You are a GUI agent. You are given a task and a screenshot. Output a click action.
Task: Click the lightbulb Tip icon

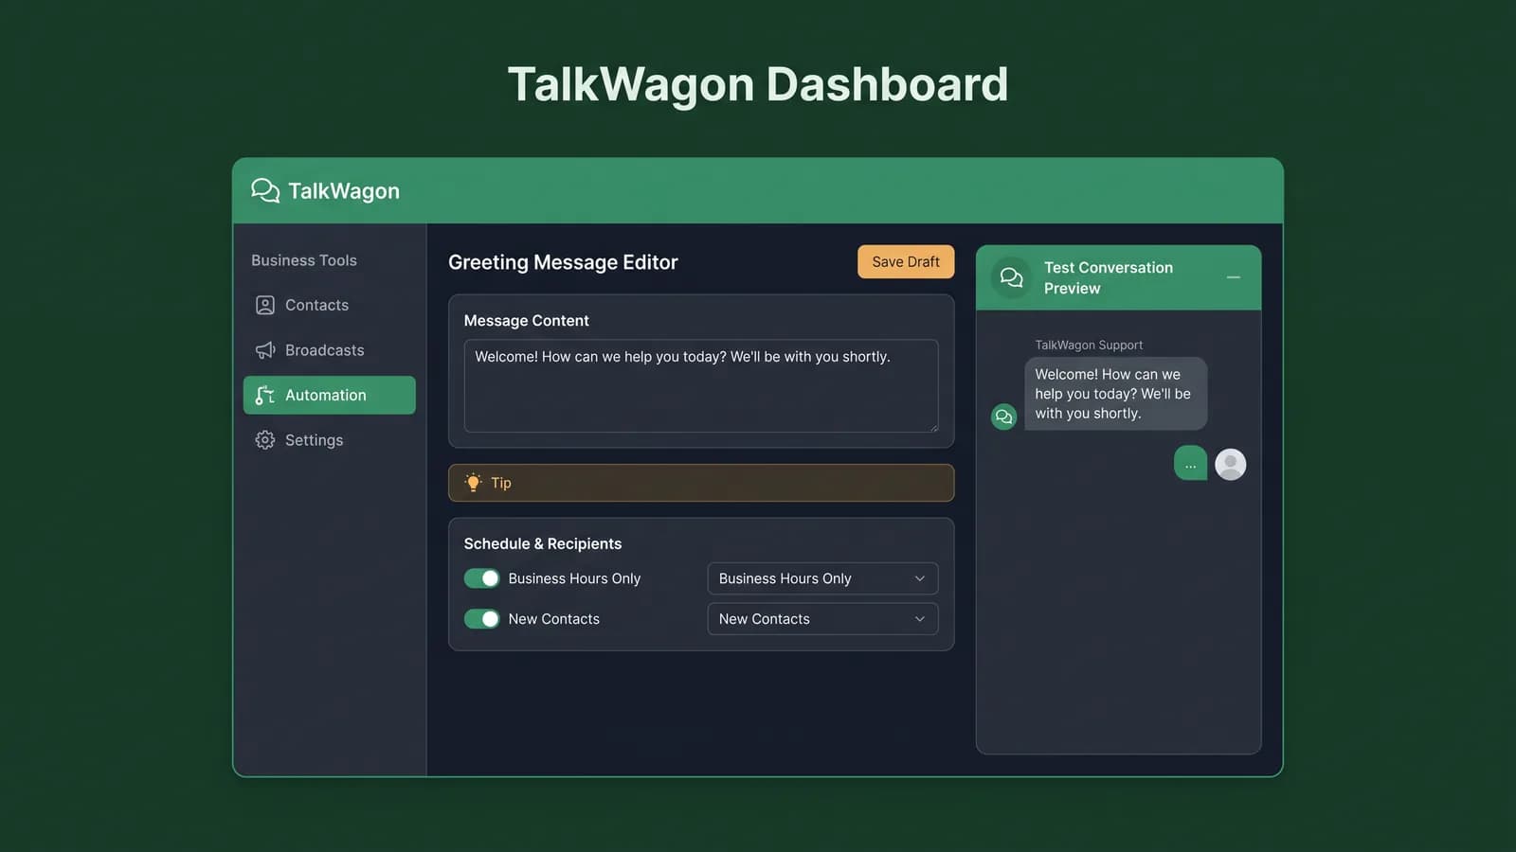pyautogui.click(x=473, y=483)
